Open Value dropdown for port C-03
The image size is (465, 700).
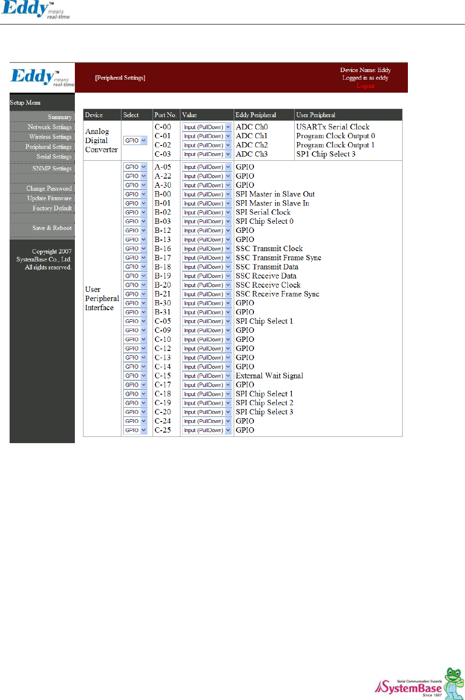pos(207,155)
